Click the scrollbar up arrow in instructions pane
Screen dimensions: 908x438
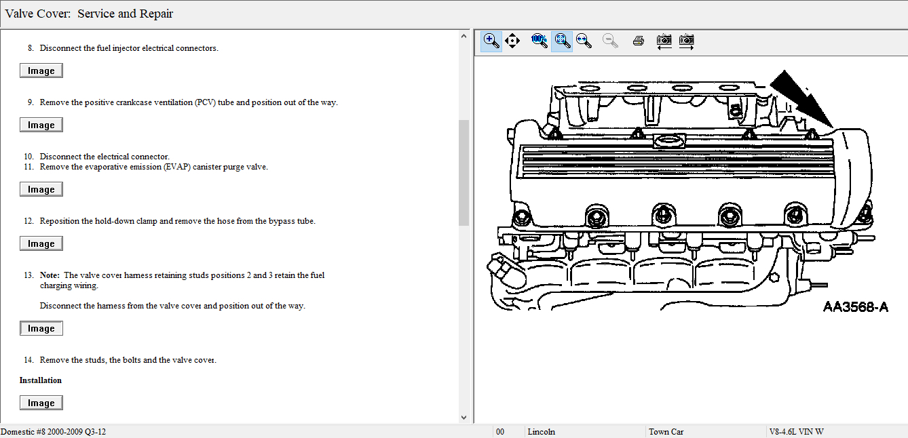[464, 36]
